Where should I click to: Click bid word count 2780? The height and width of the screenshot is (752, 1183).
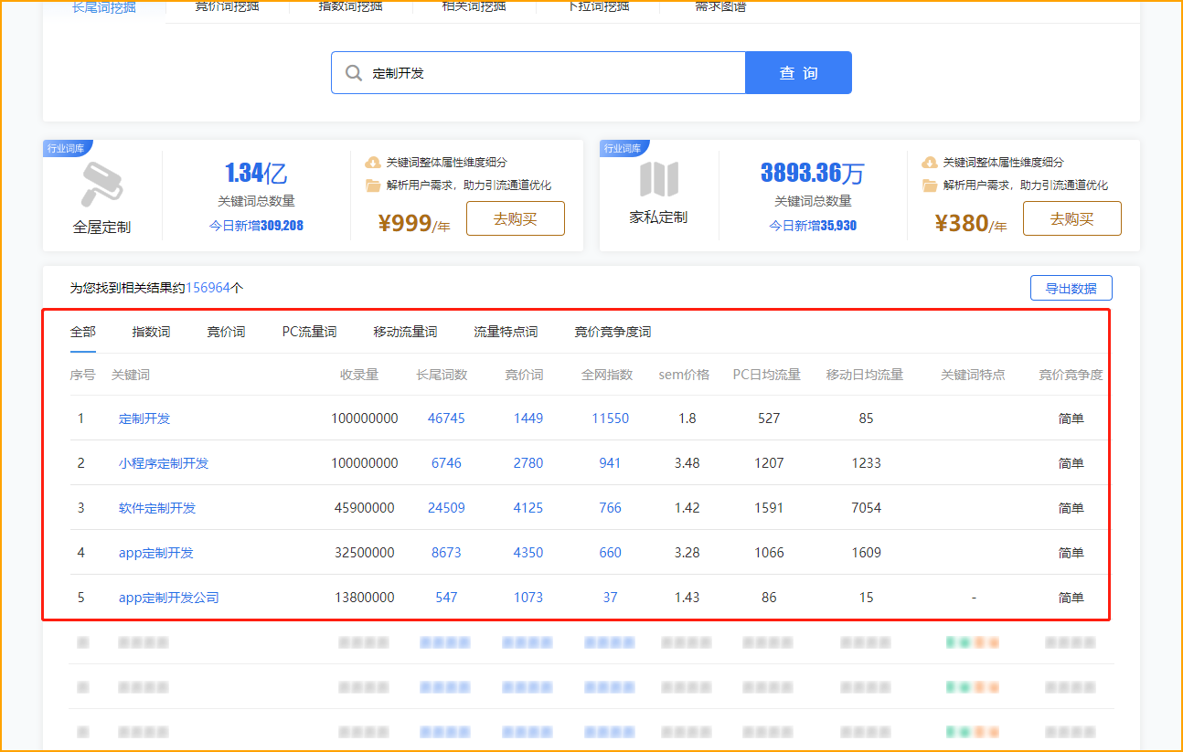528,463
